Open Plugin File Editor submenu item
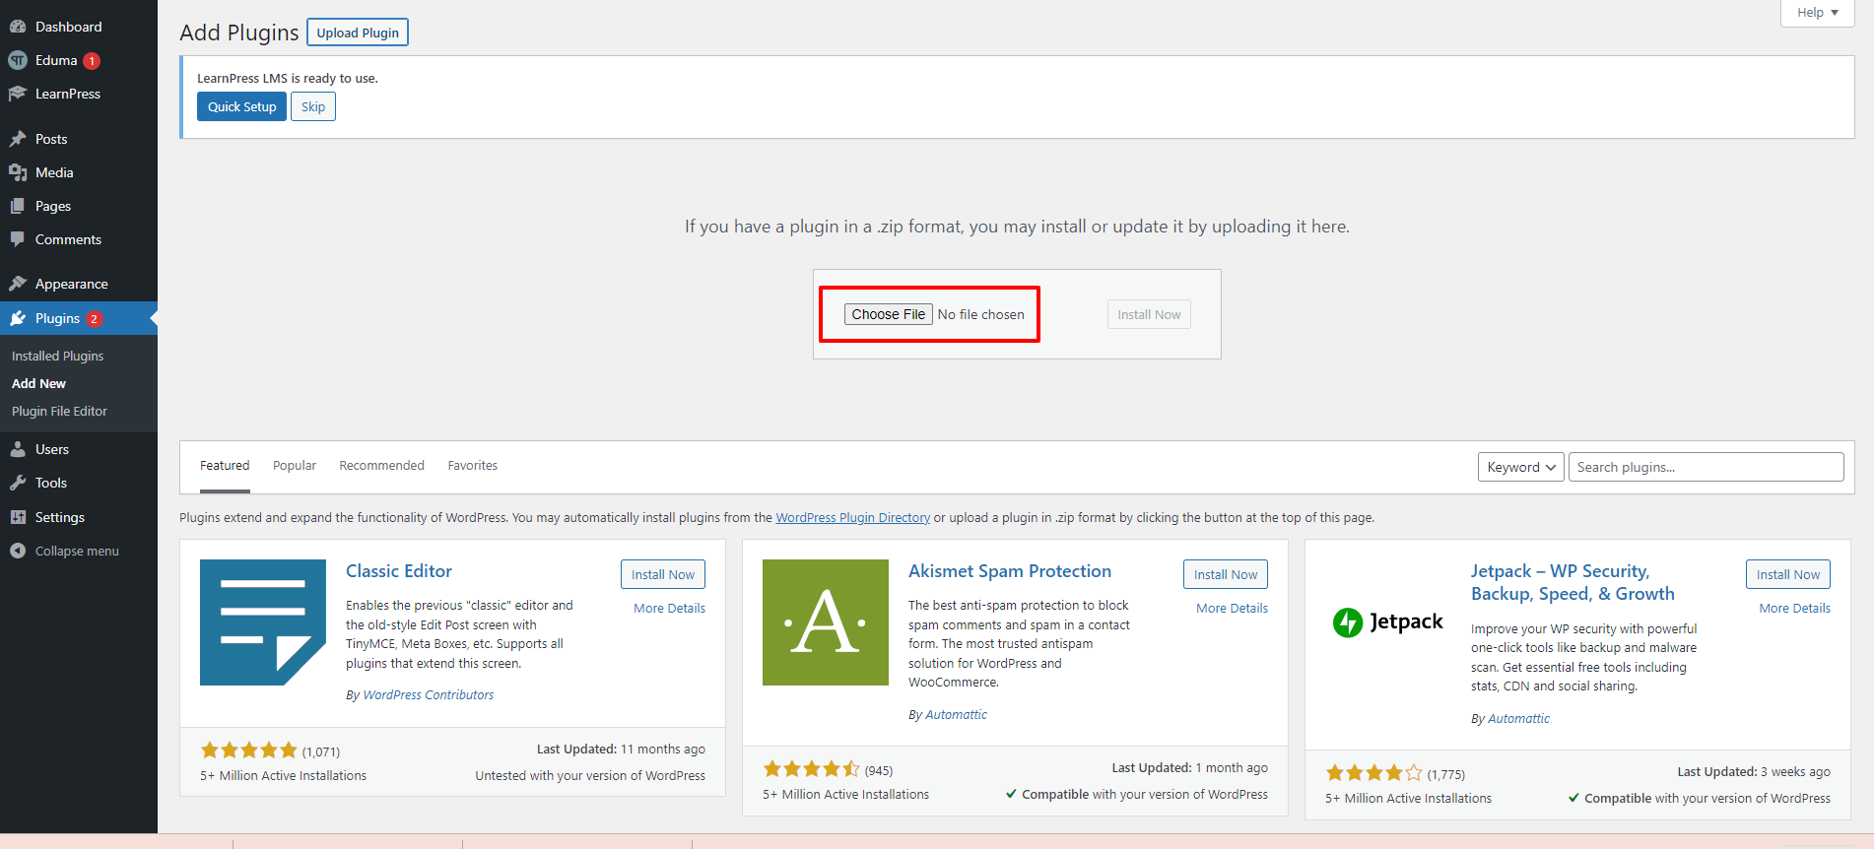Screen dimensions: 1874x849 [x=60, y=411]
